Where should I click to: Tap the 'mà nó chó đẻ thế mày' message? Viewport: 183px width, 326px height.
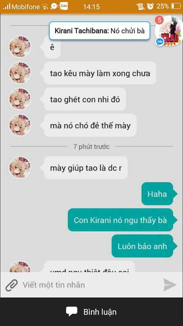[x=90, y=125]
